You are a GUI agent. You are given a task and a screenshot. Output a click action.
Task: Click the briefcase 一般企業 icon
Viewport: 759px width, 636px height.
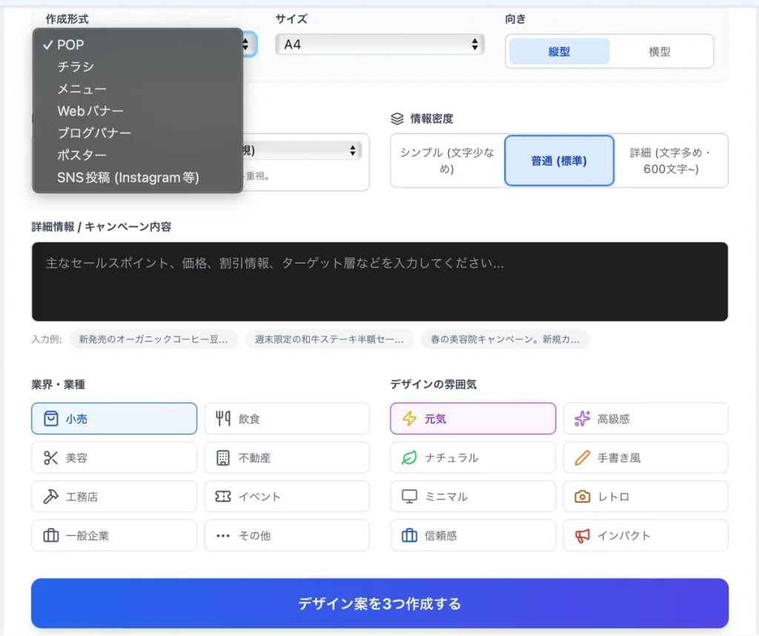click(x=51, y=535)
